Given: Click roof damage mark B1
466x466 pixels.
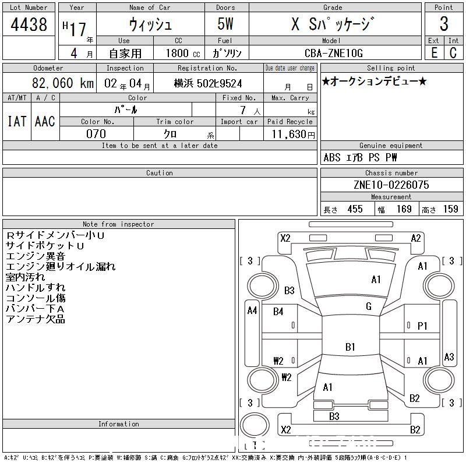Looking at the screenshot, I should [x=350, y=347].
